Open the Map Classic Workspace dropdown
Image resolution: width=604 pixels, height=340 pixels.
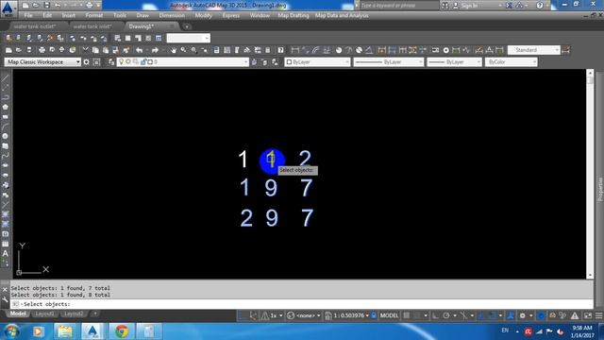click(42, 62)
